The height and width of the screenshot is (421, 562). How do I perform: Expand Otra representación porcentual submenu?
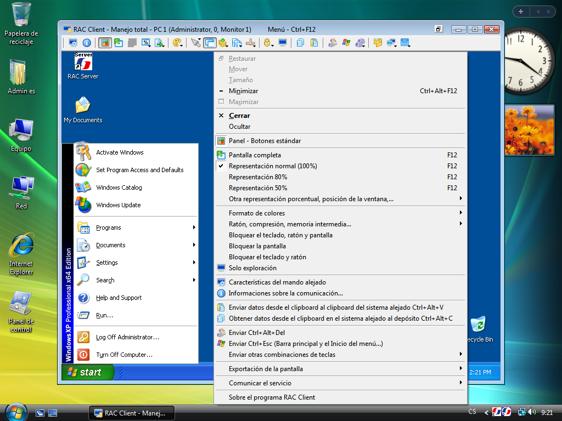point(340,198)
